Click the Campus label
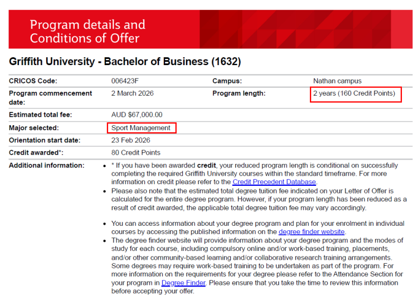 coord(227,81)
